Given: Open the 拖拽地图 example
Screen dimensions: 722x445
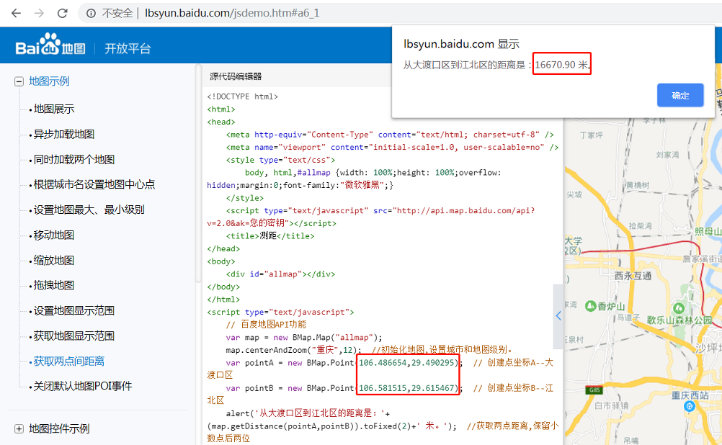Looking at the screenshot, I should coord(54,285).
